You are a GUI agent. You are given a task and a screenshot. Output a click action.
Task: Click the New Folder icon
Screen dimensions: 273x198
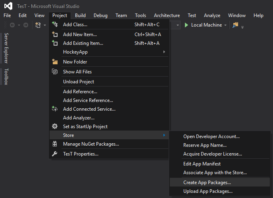pyautogui.click(x=55, y=62)
